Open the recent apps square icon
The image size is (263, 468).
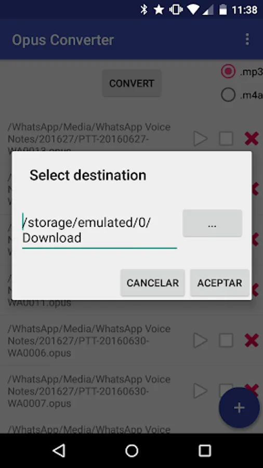(205, 451)
